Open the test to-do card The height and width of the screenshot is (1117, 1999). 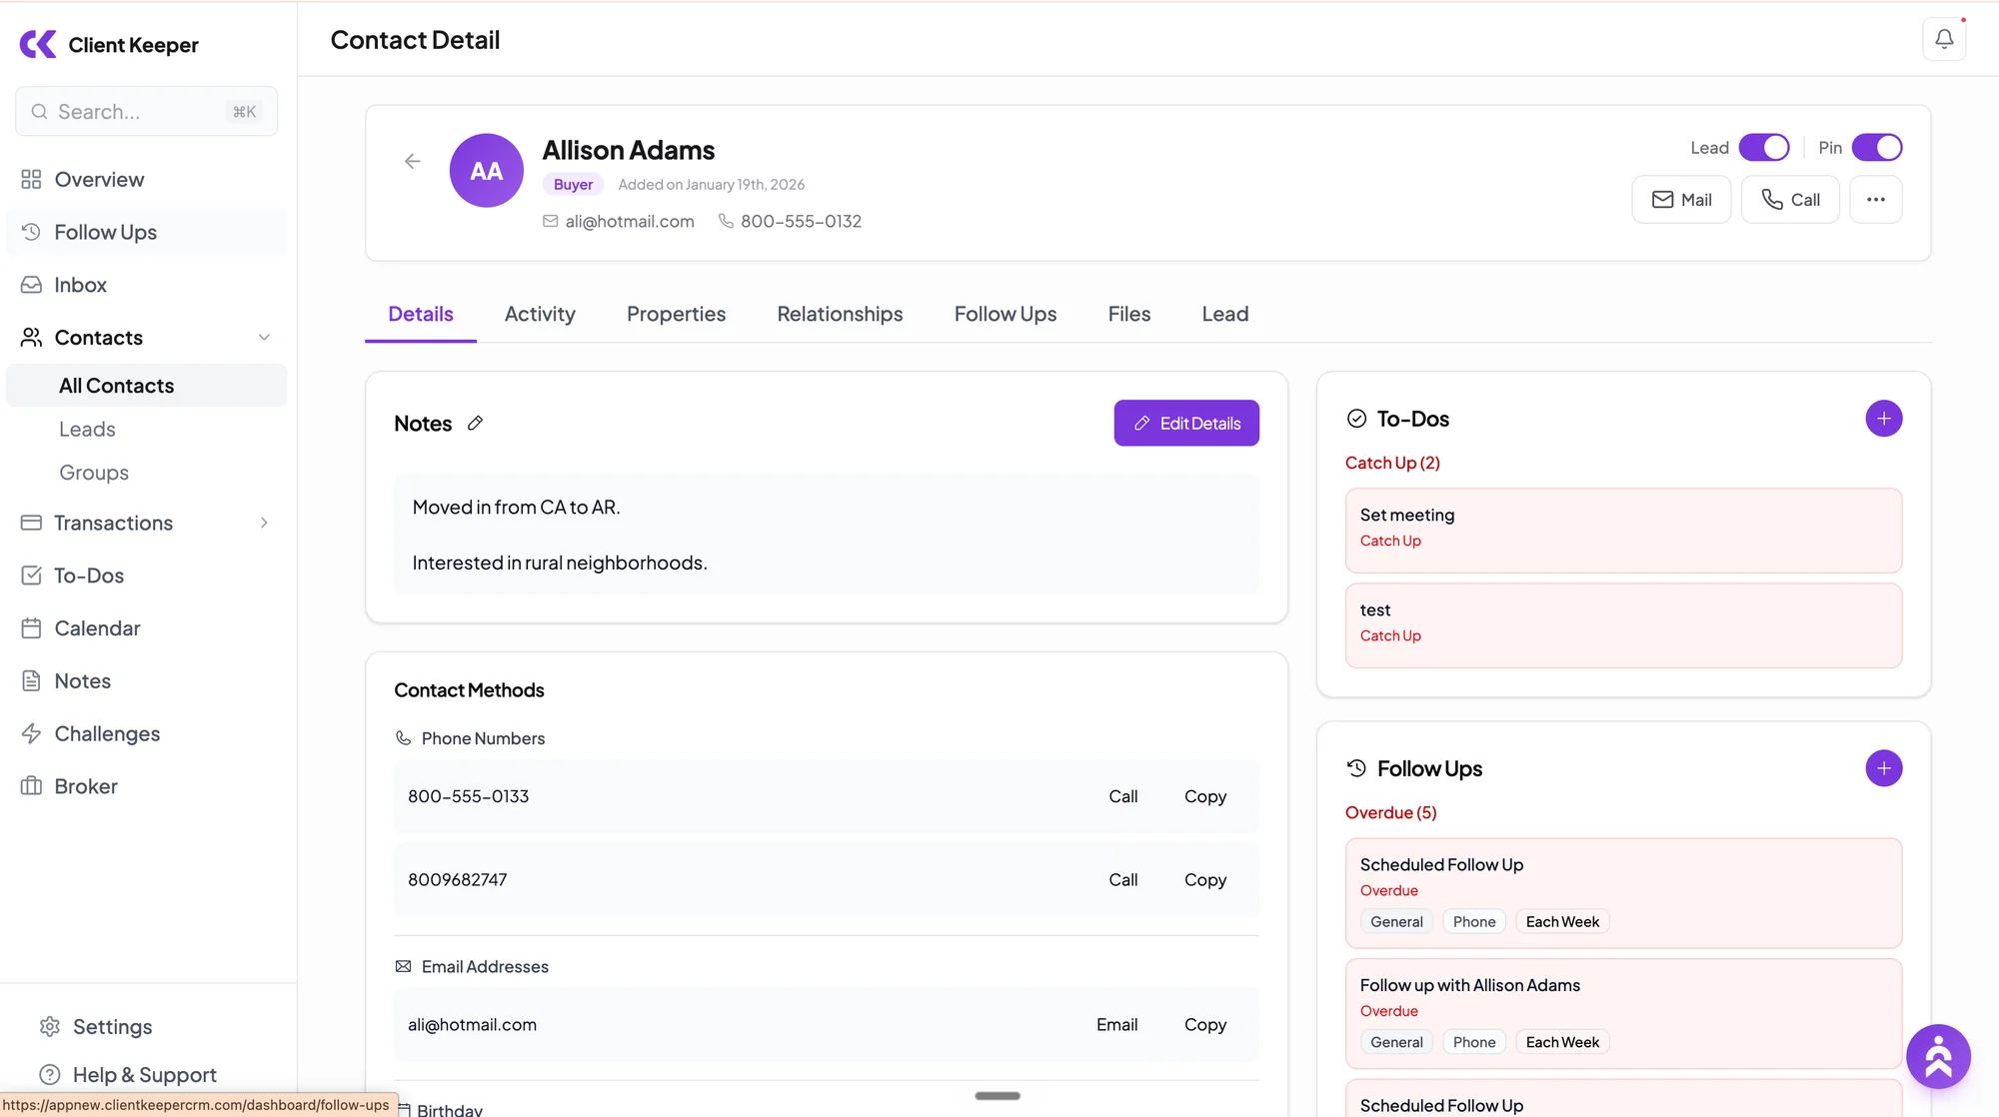(1623, 625)
